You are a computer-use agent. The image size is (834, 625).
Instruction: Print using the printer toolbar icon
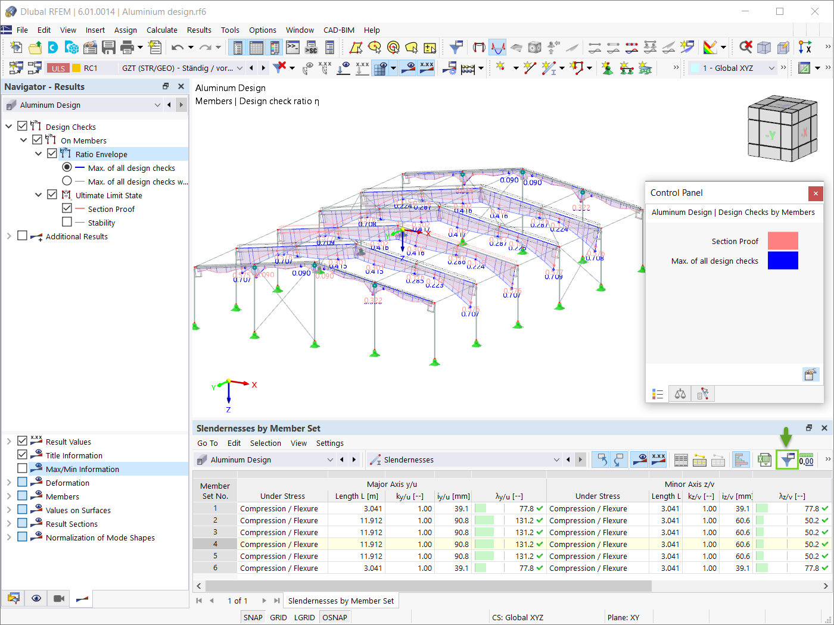127,48
